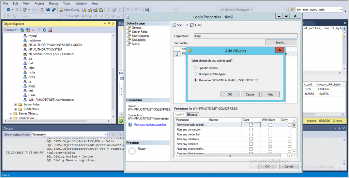
Task: Open View connection properties link
Action: (x=150, y=125)
